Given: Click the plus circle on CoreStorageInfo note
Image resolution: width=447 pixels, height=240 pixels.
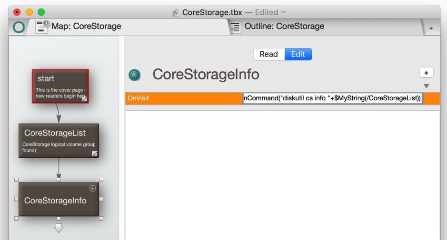Looking at the screenshot, I should pyautogui.click(x=93, y=188).
